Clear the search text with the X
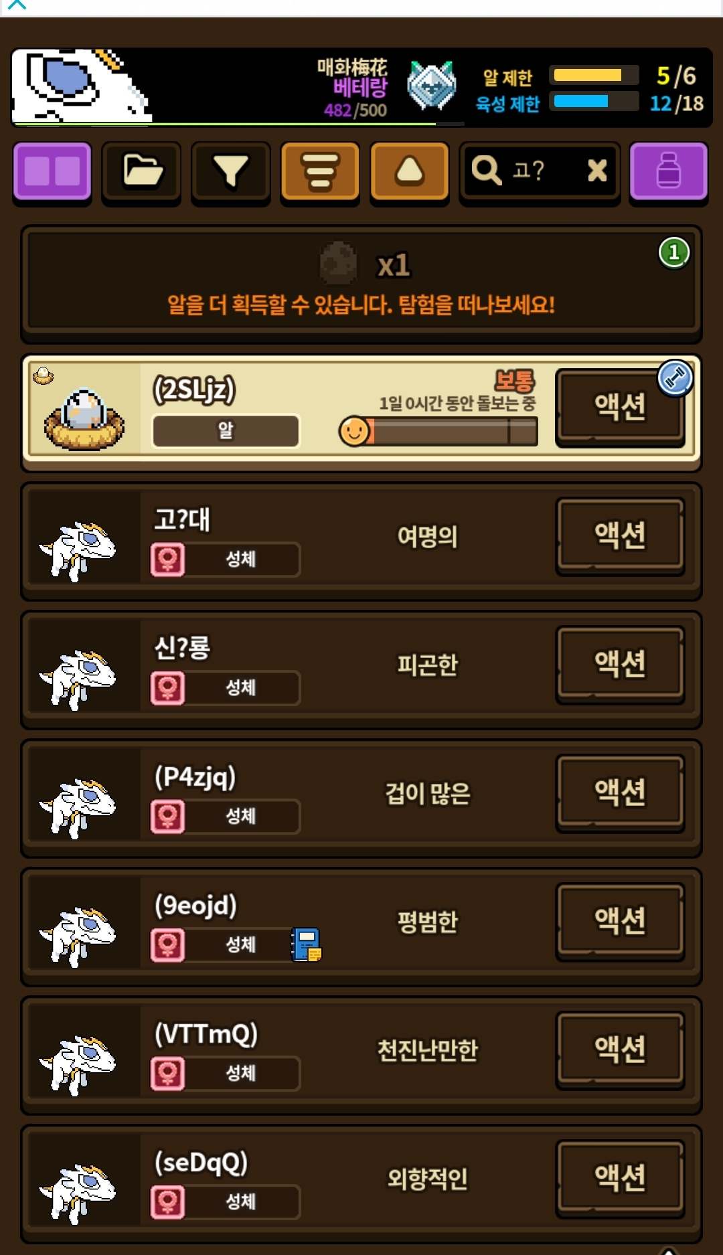The width and height of the screenshot is (723, 1255). pyautogui.click(x=597, y=171)
